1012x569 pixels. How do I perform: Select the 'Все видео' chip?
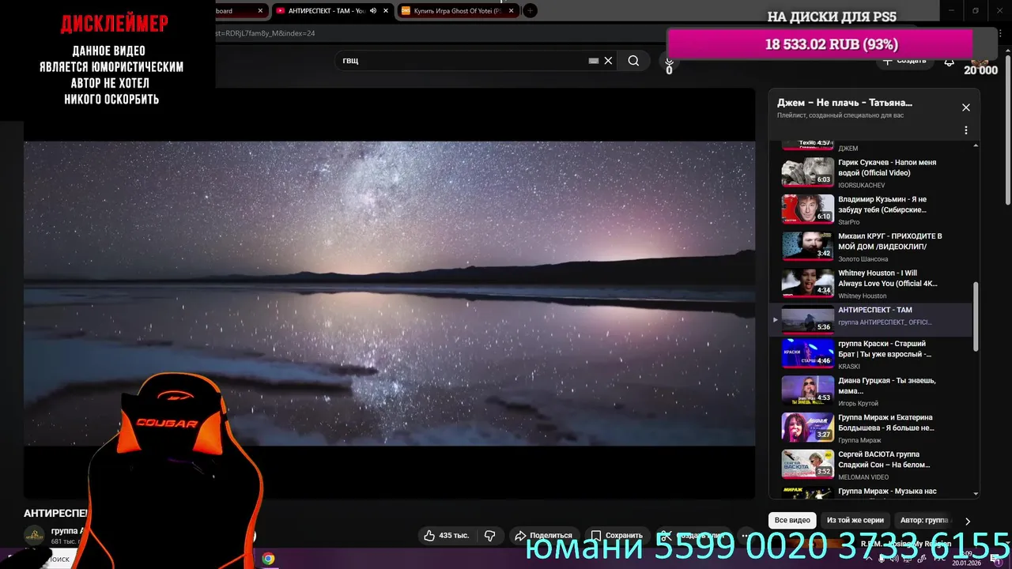tap(792, 521)
